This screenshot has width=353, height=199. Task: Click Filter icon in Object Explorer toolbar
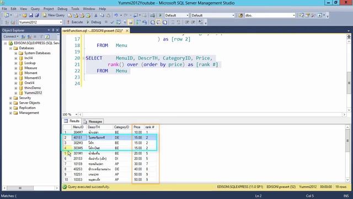[41, 36]
